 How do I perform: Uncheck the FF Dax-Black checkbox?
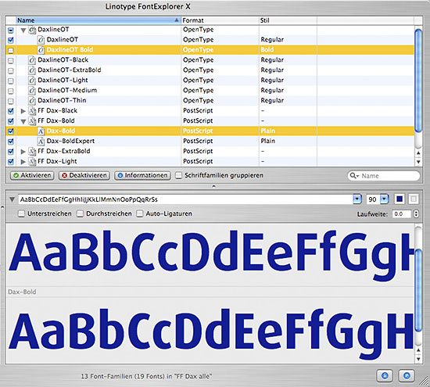point(11,111)
